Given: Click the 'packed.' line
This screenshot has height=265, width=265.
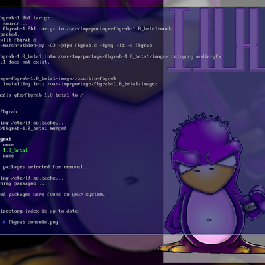Looking at the screenshot, I should pos(10,34).
